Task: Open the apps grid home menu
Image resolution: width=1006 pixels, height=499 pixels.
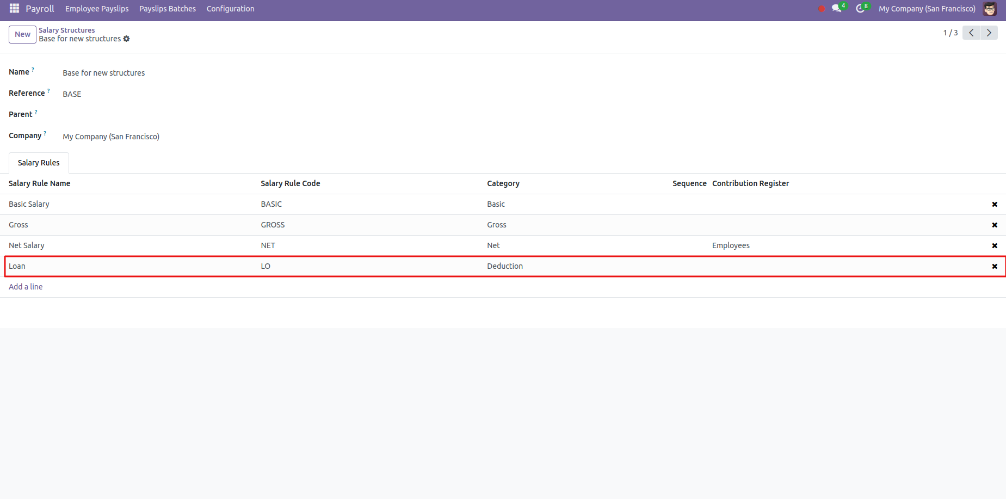Action: click(x=14, y=9)
